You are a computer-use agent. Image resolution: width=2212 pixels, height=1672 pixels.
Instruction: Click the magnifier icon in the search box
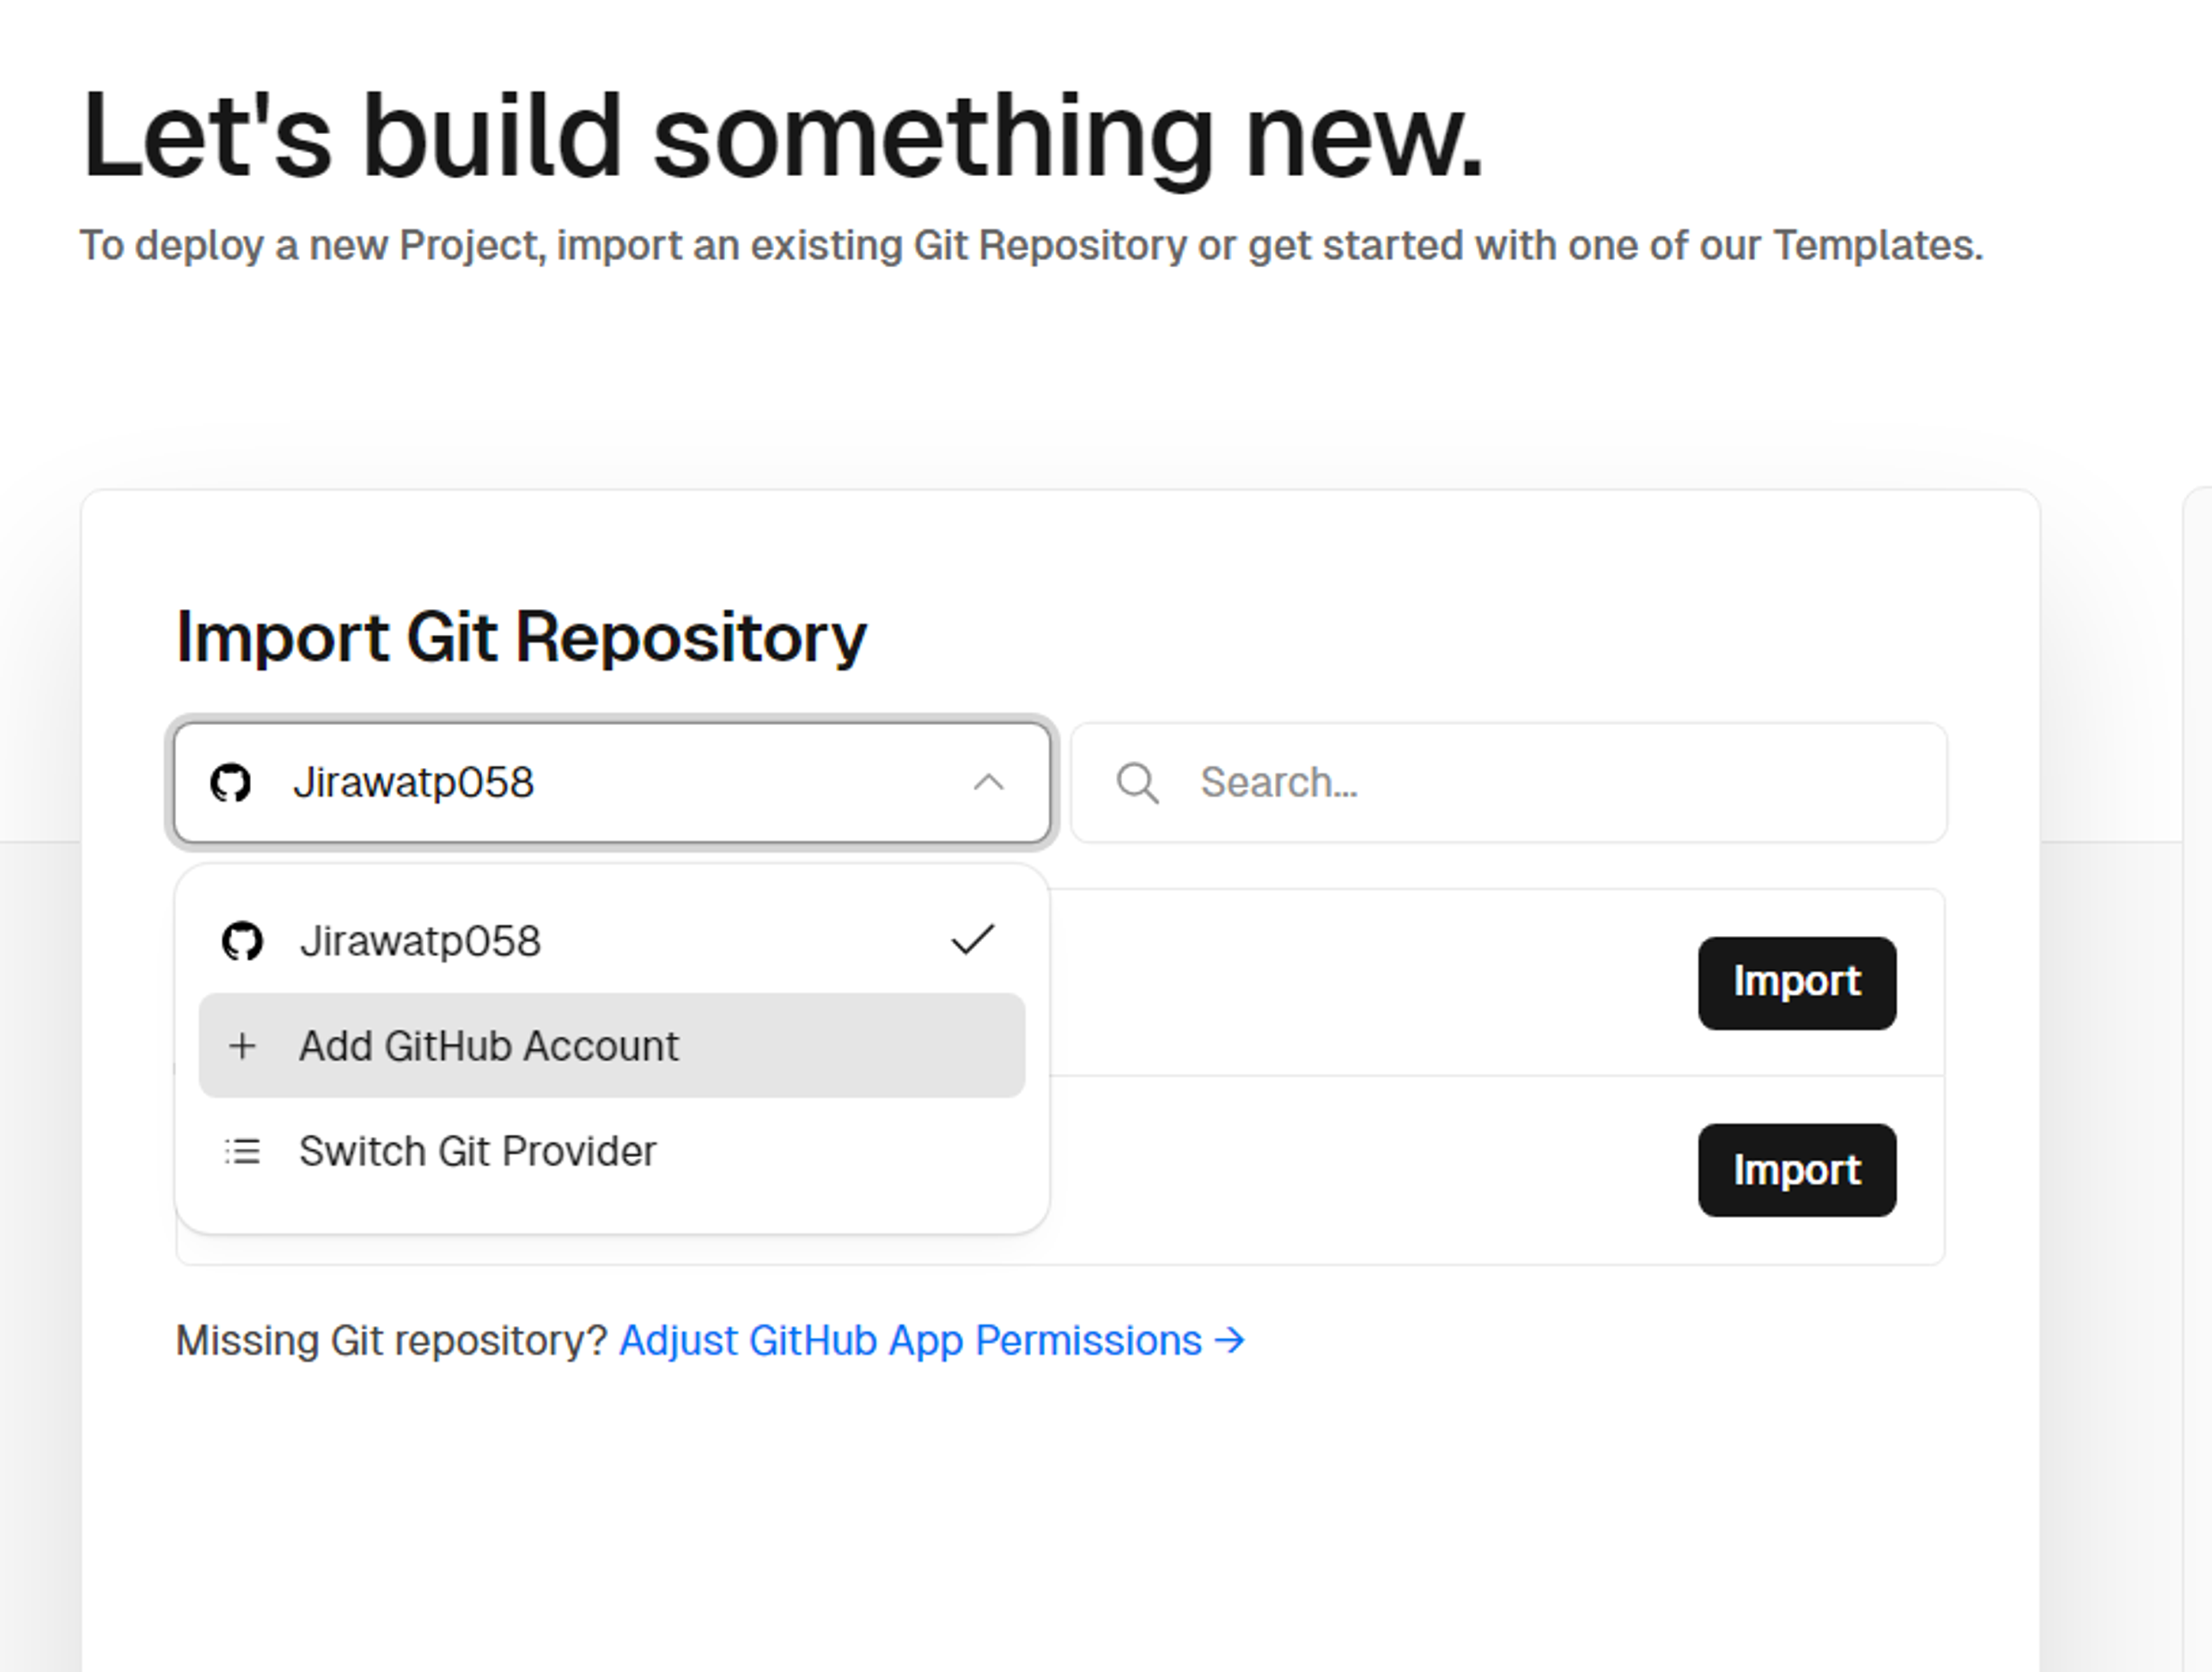(x=1137, y=783)
